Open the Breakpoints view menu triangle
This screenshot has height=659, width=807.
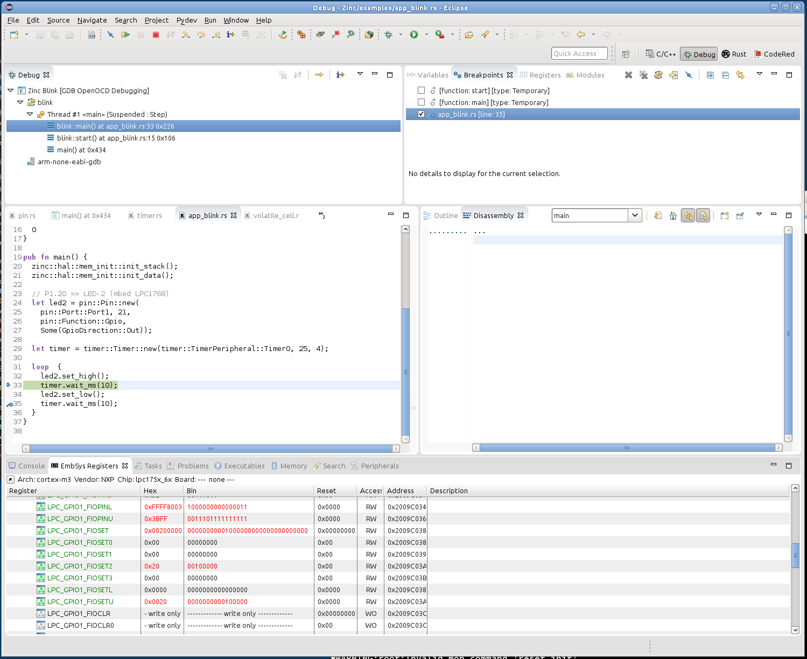click(x=759, y=74)
